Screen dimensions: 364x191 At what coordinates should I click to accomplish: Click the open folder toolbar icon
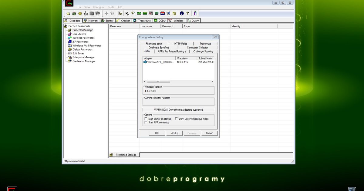point(68,13)
